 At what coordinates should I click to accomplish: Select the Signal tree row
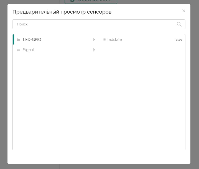click(56, 50)
